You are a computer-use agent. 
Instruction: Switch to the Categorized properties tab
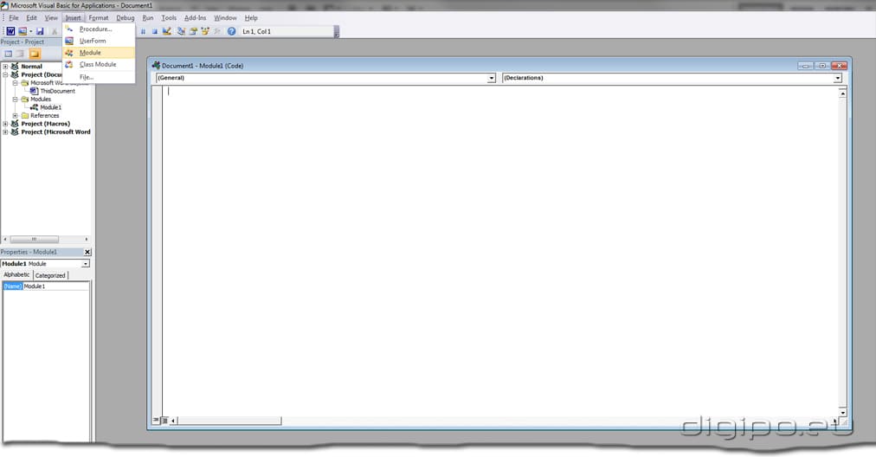click(50, 275)
